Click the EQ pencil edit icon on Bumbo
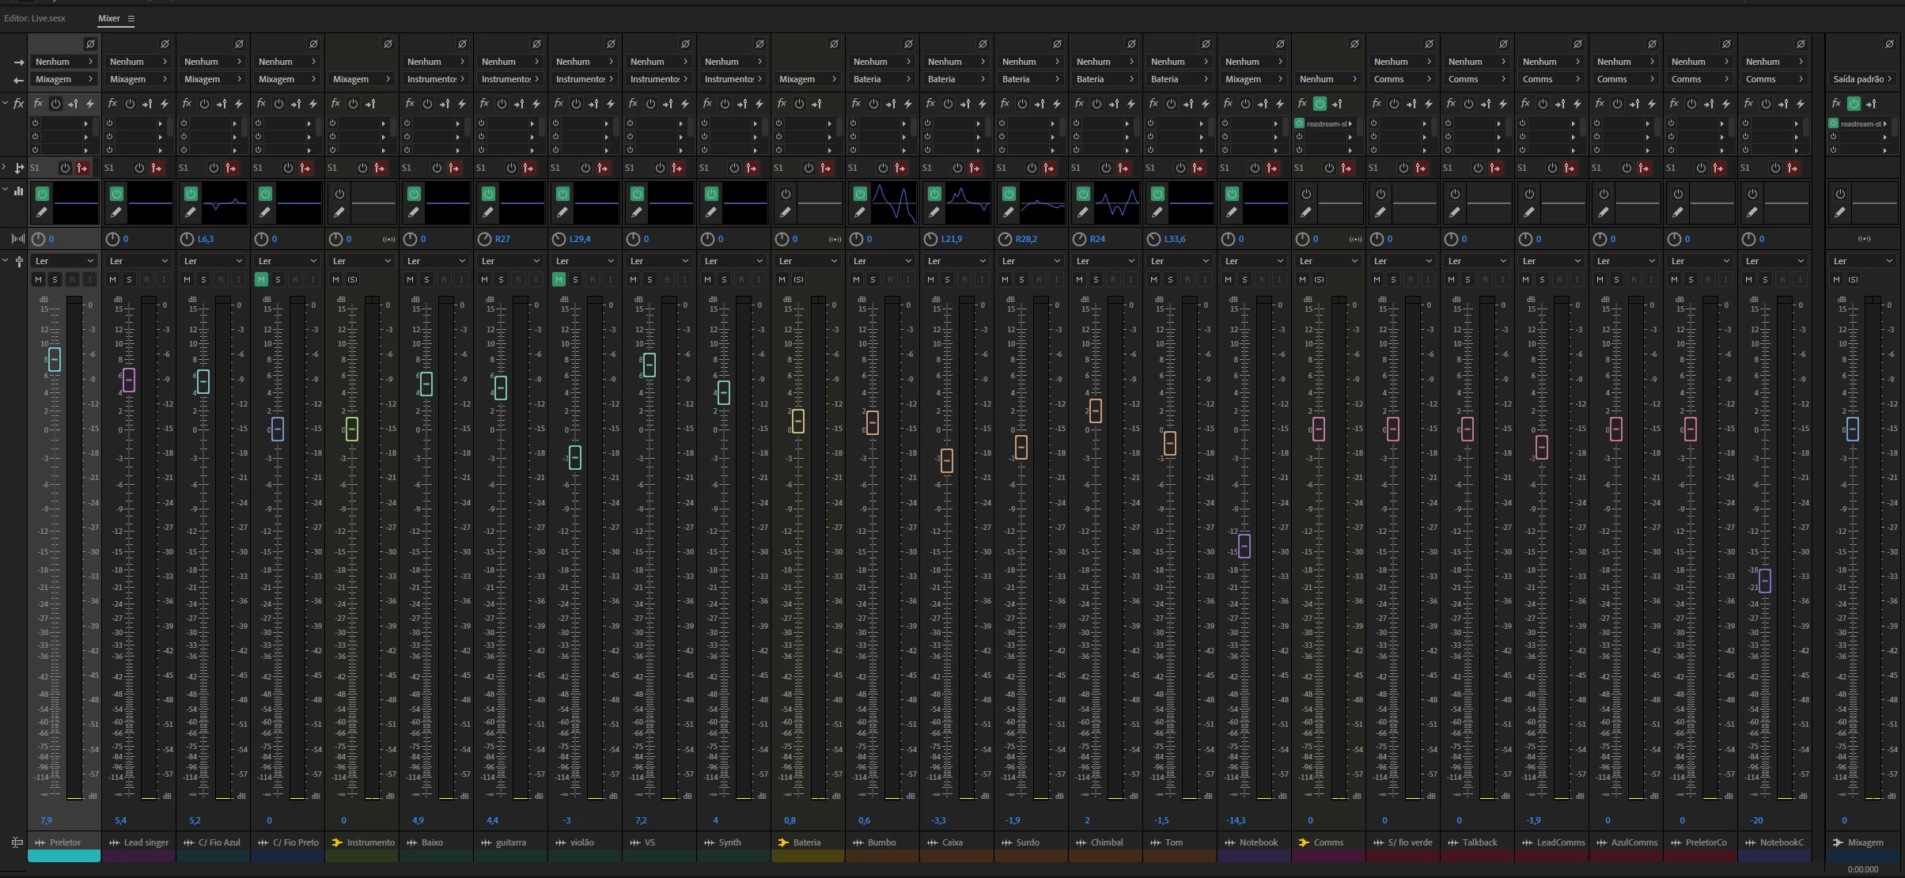The image size is (1905, 878). tap(860, 212)
